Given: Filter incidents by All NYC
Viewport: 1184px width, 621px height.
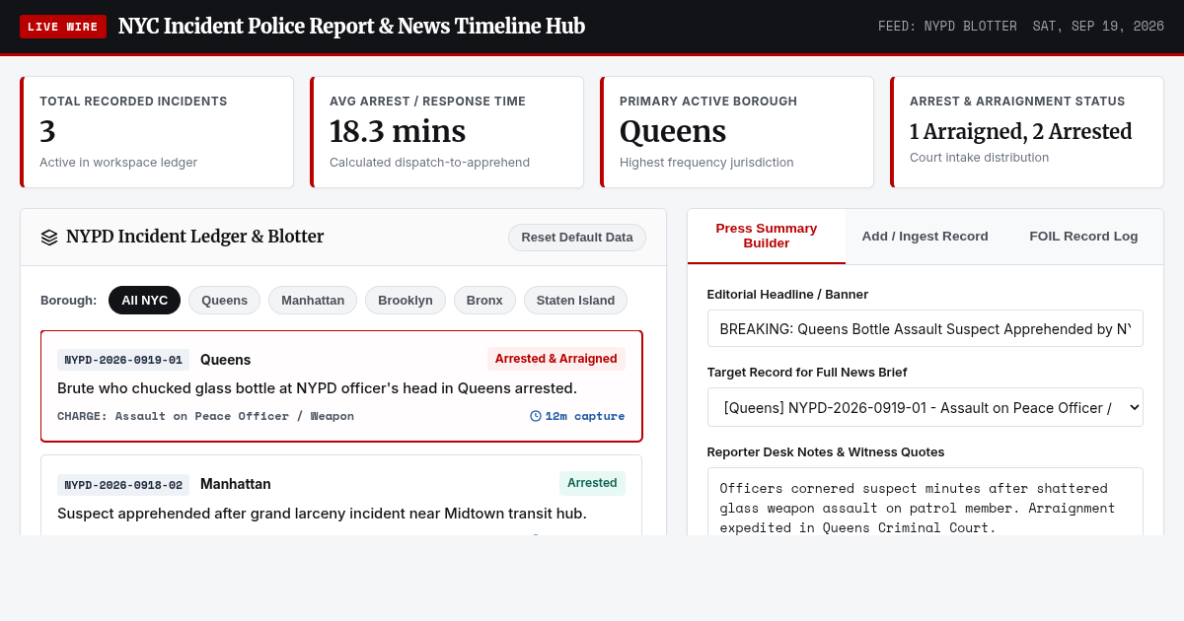Looking at the screenshot, I should tap(145, 301).
